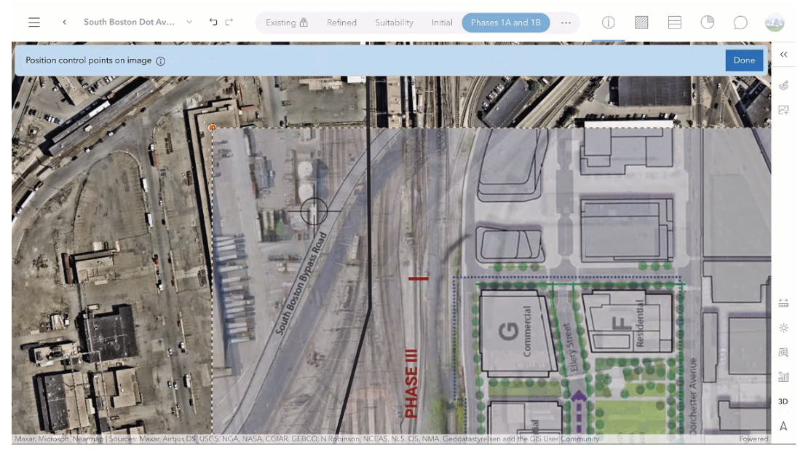The width and height of the screenshot is (811, 459).
Task: Open the map information panel
Action: click(x=608, y=22)
